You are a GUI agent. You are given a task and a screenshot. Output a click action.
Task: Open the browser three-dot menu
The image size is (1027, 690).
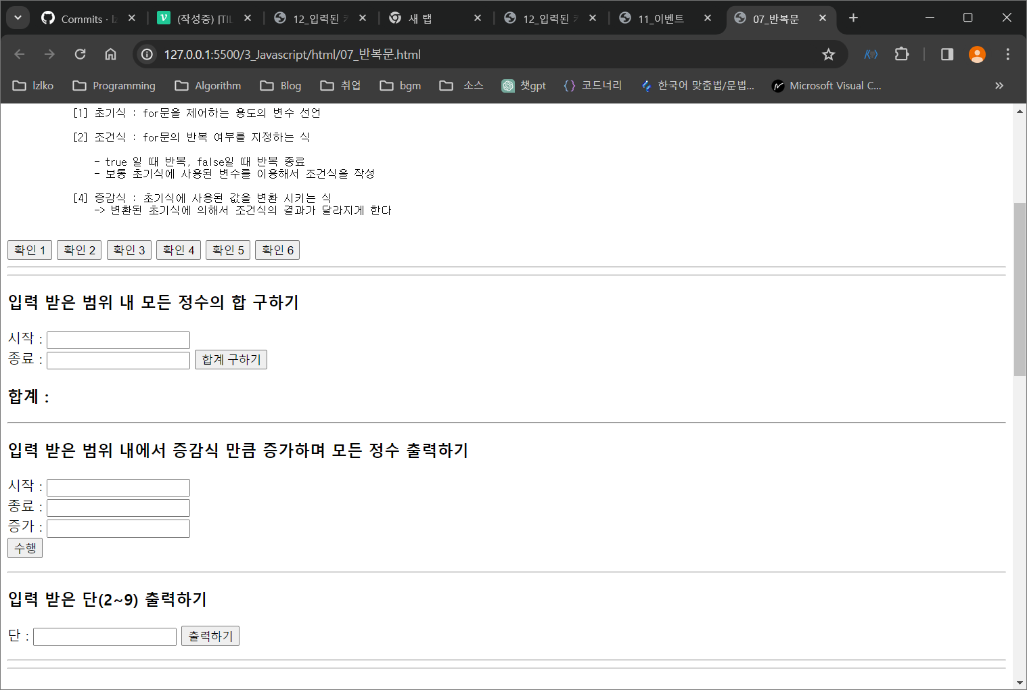pos(1007,54)
